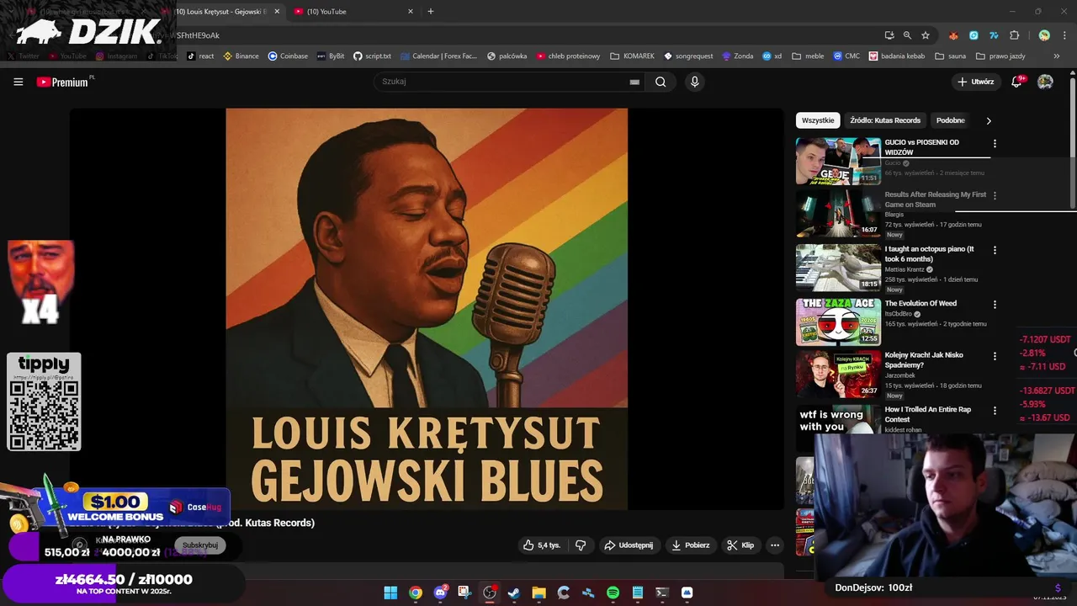1077x606 pixels.
Task: Open more actions menu beside Klip
Action: 775,545
